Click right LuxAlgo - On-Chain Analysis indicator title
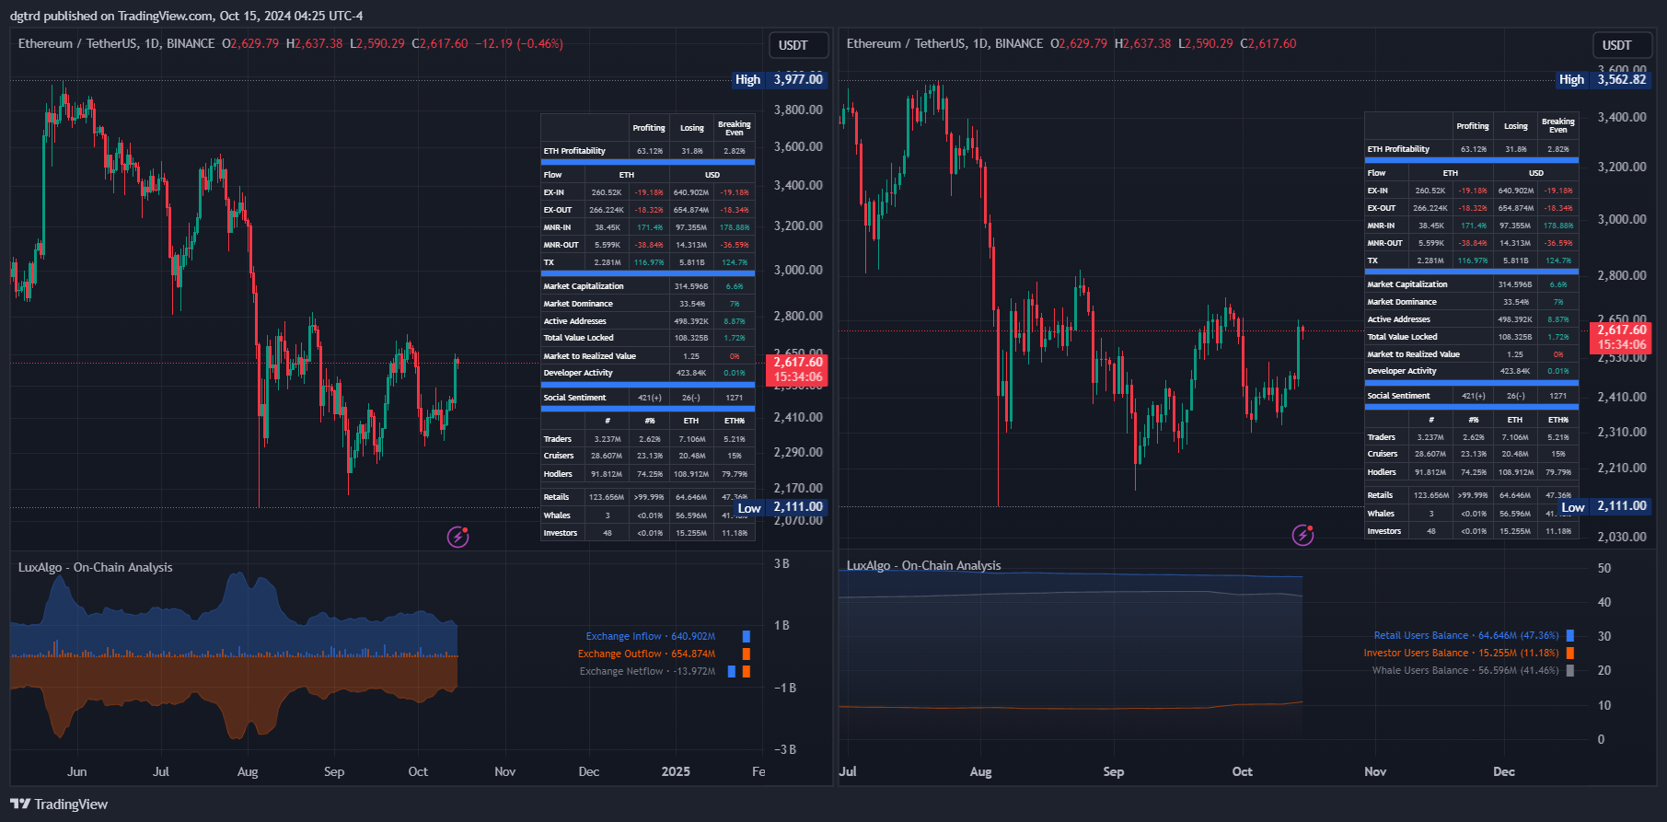The height and width of the screenshot is (822, 1667). pos(923,566)
